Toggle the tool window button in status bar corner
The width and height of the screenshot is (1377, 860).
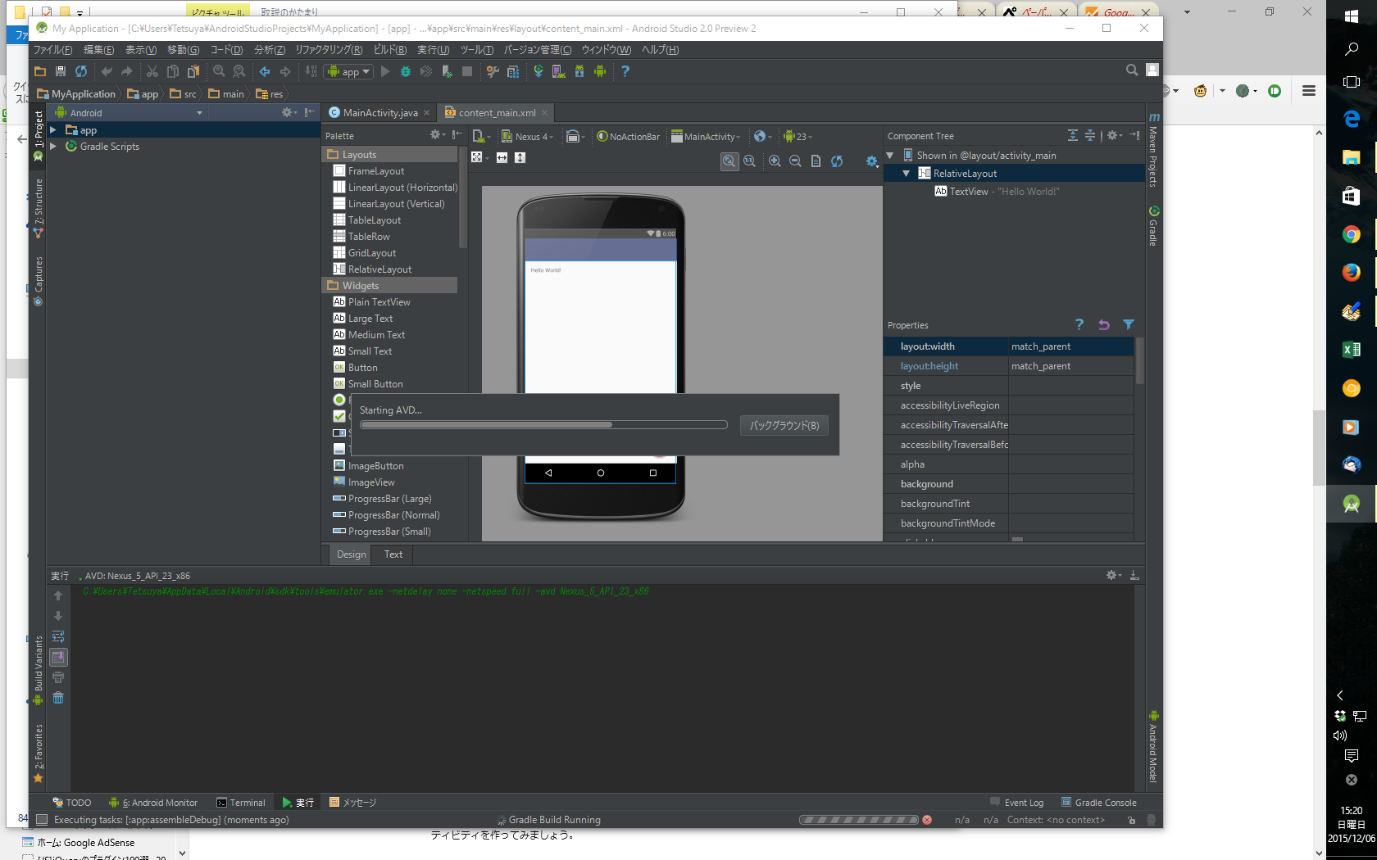pyautogui.click(x=41, y=820)
